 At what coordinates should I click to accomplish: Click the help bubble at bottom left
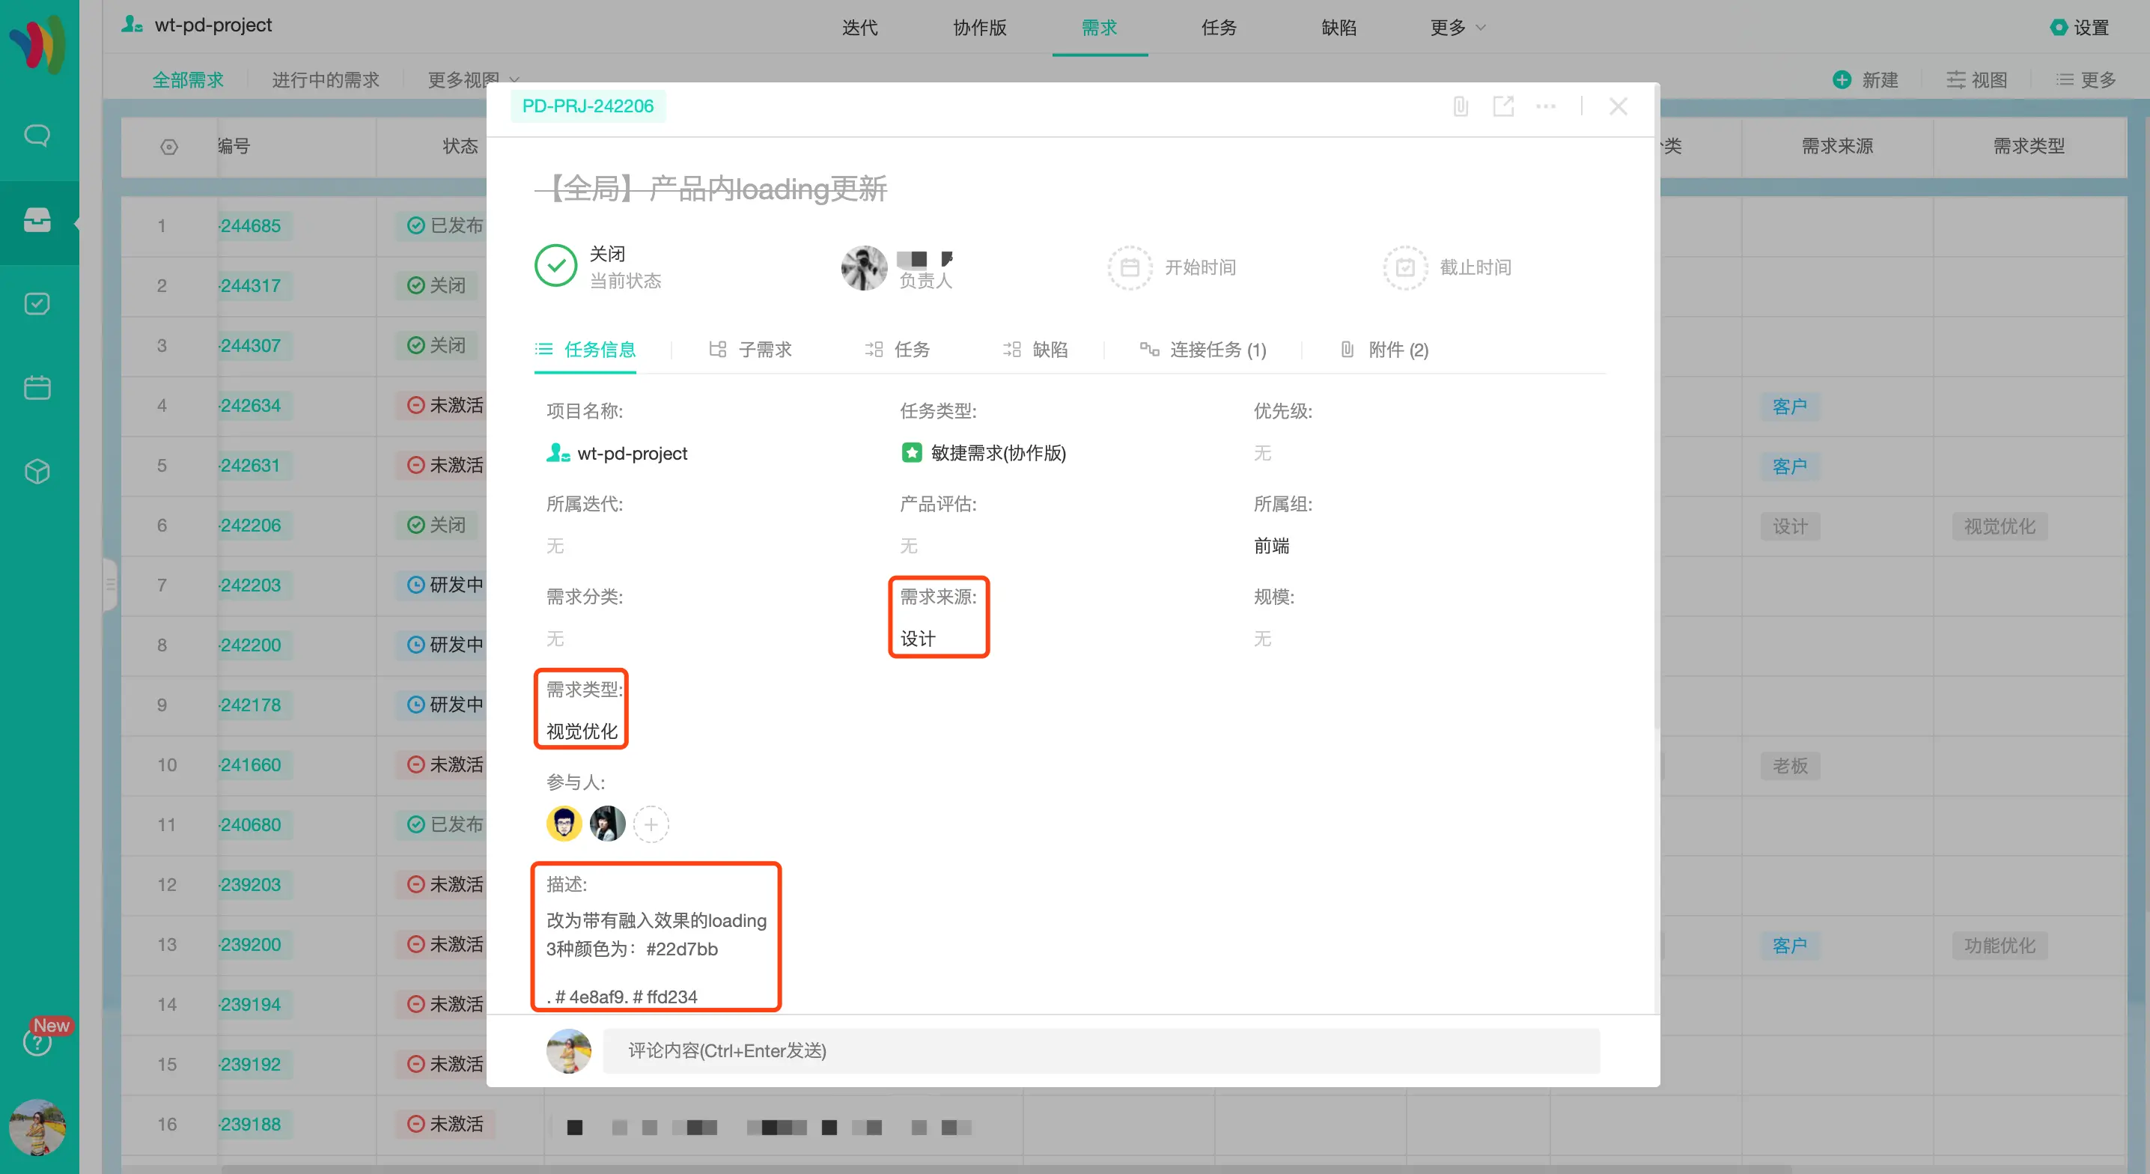(37, 1042)
